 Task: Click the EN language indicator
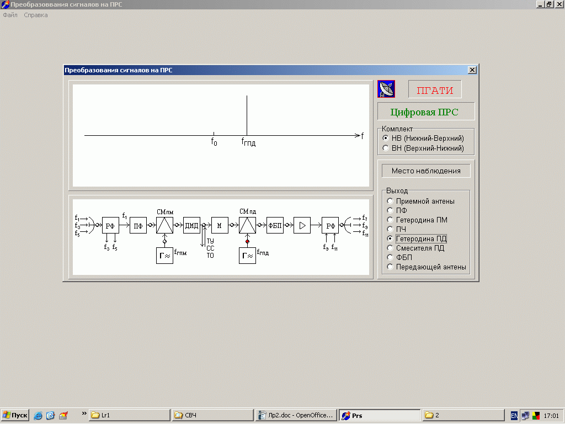tap(514, 416)
